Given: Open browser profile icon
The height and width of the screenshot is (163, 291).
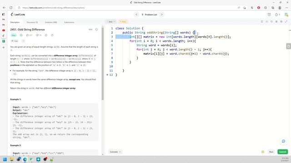Looking at the screenshot, I should pyautogui.click(x=280, y=8).
